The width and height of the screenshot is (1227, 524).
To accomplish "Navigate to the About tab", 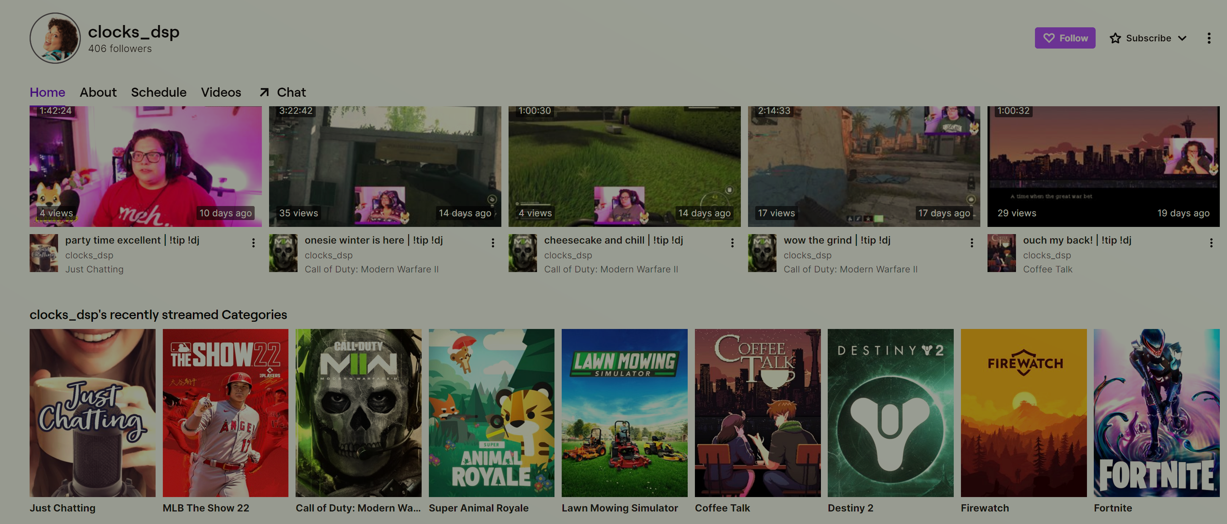I will click(98, 91).
